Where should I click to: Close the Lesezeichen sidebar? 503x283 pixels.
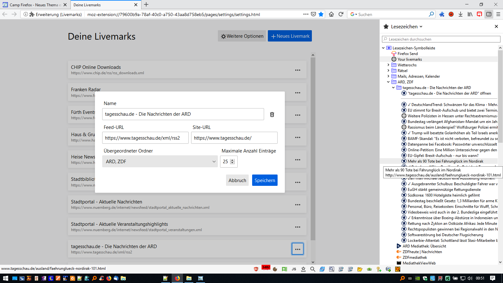pyautogui.click(x=496, y=26)
